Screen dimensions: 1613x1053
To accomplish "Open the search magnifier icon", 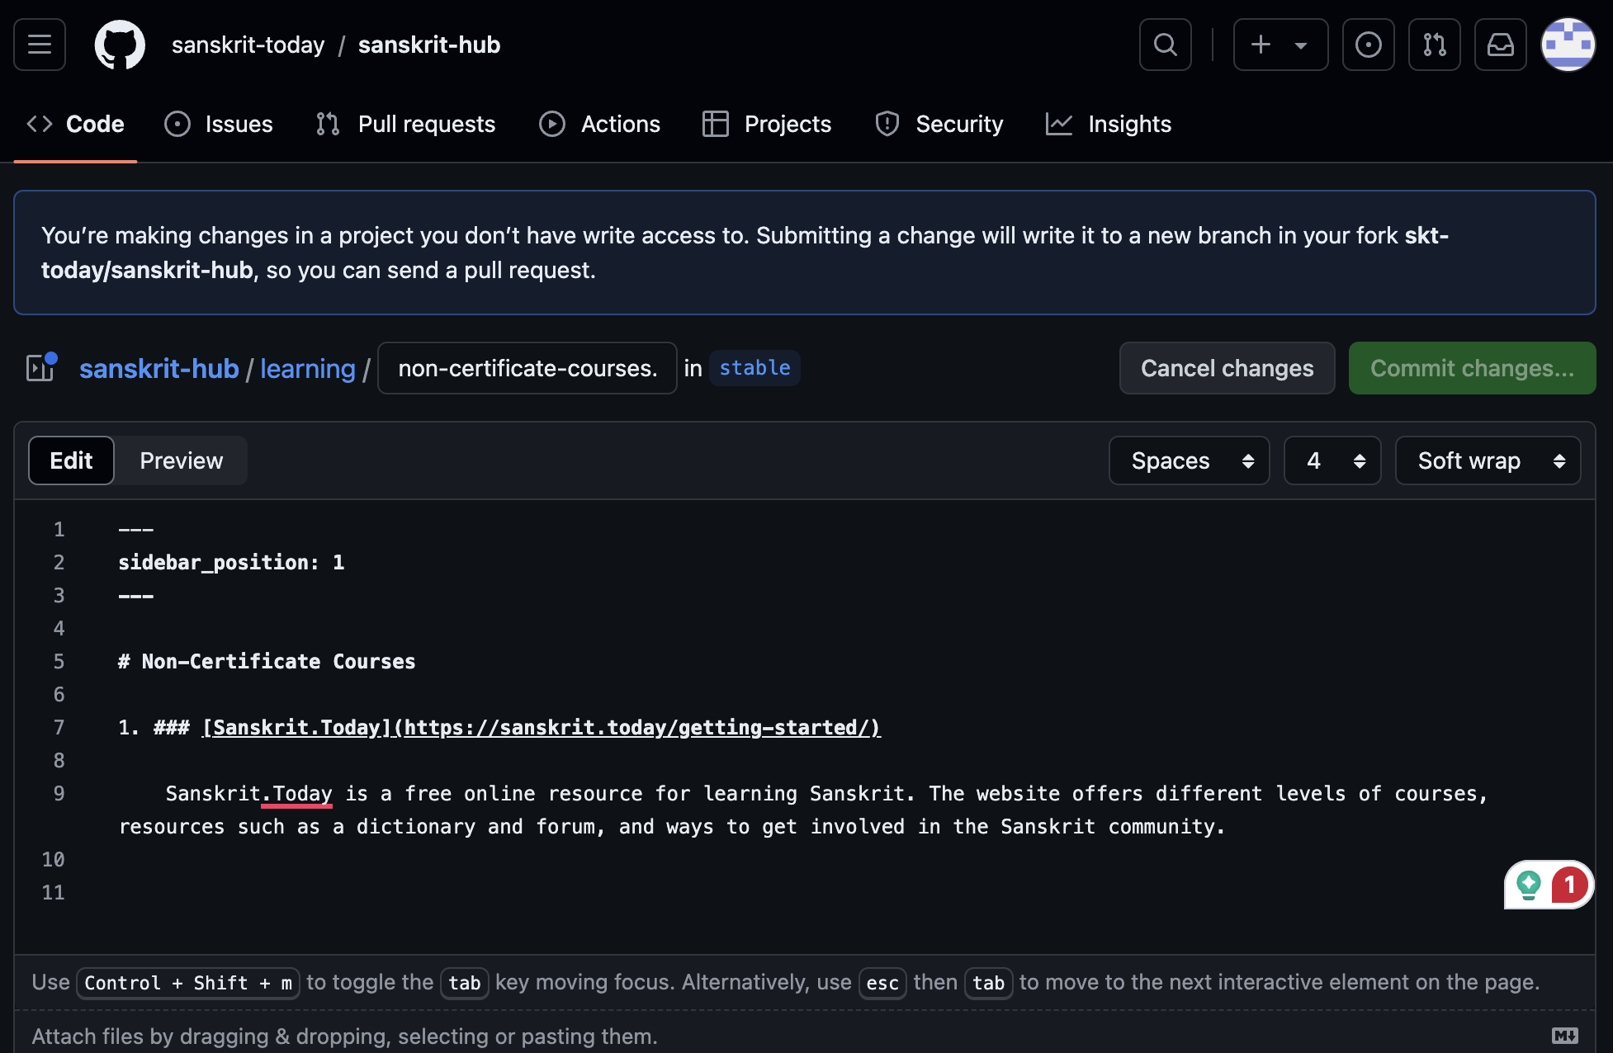I will click(1165, 45).
